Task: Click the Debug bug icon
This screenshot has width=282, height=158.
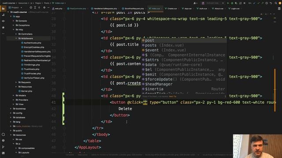Action: [x=232, y=3]
